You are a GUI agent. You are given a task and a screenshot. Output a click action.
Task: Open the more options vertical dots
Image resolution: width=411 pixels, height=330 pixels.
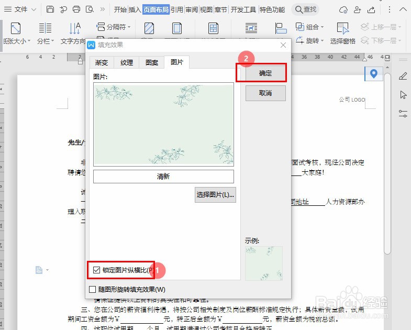pos(390,10)
